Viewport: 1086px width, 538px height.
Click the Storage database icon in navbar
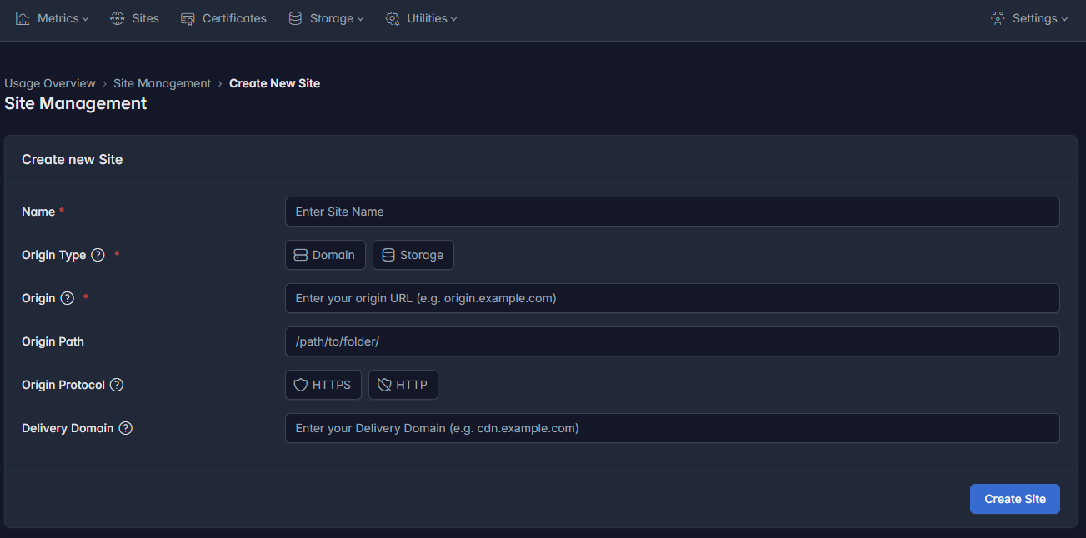point(295,18)
